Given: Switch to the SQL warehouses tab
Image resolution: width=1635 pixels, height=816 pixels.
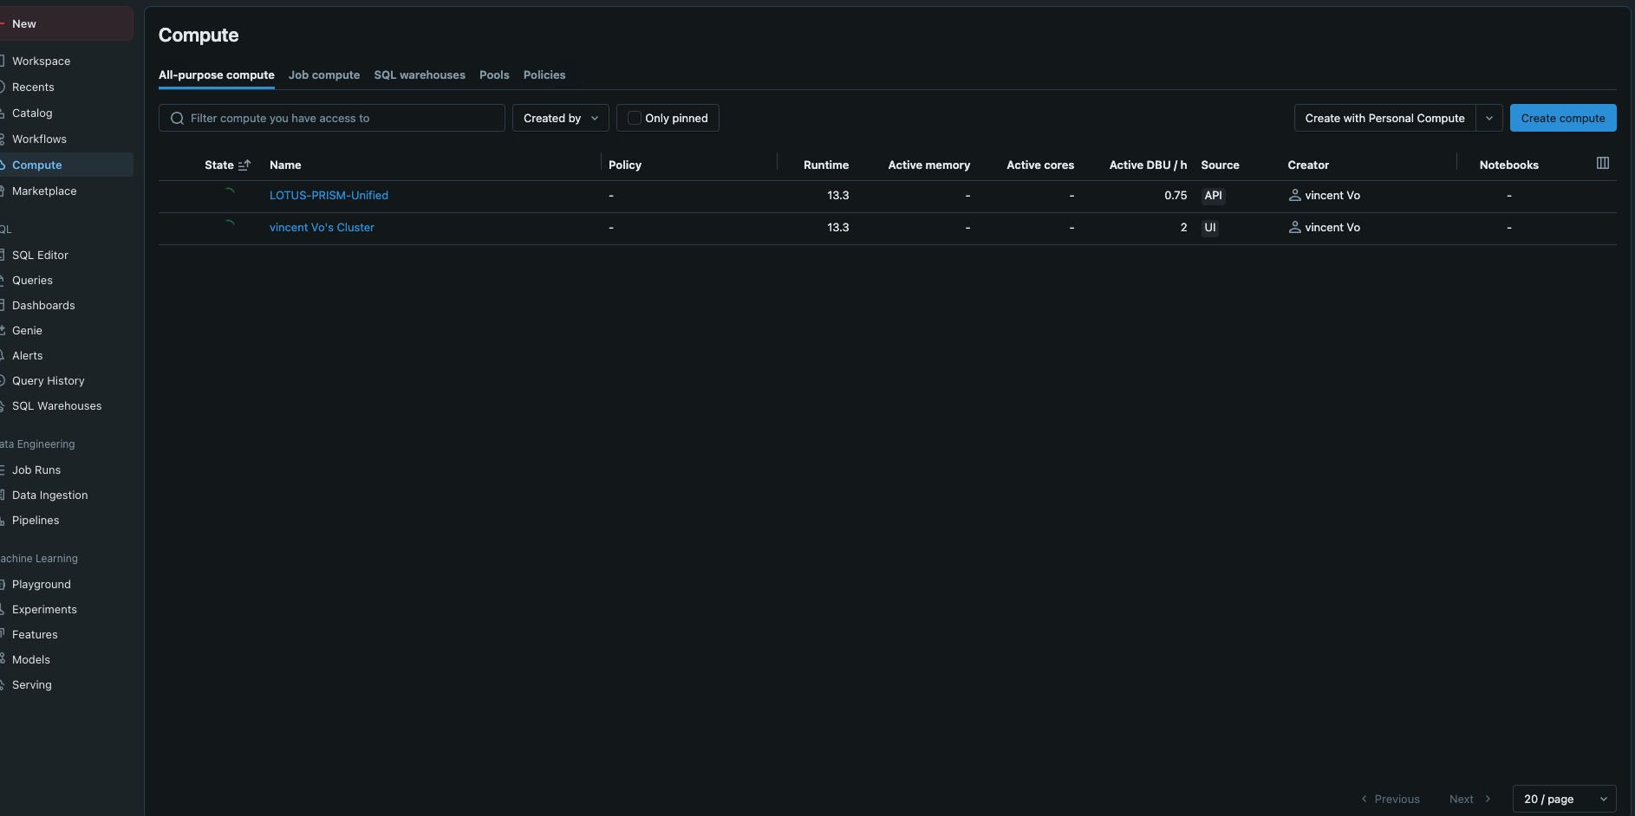Looking at the screenshot, I should click(x=420, y=75).
